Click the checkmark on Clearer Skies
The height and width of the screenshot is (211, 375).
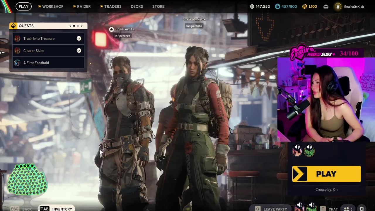pos(79,50)
